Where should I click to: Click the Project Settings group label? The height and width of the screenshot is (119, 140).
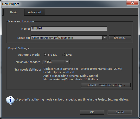coord(18,48)
